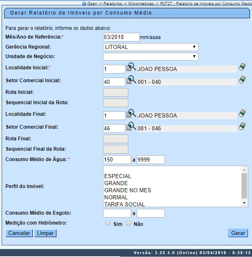The image size is (252, 257).
Task: Select Sim for Medição com Hidrômetro
Action: click(x=108, y=223)
